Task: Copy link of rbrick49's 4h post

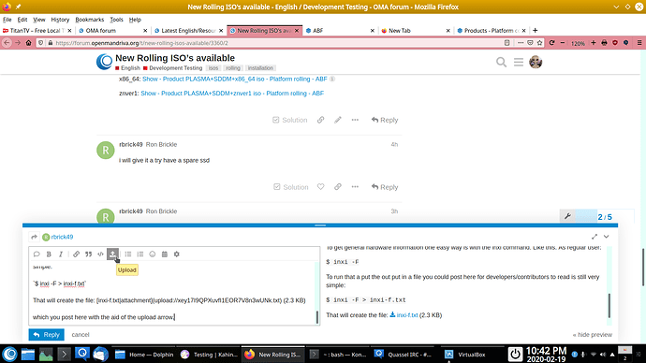Action: coord(338,187)
